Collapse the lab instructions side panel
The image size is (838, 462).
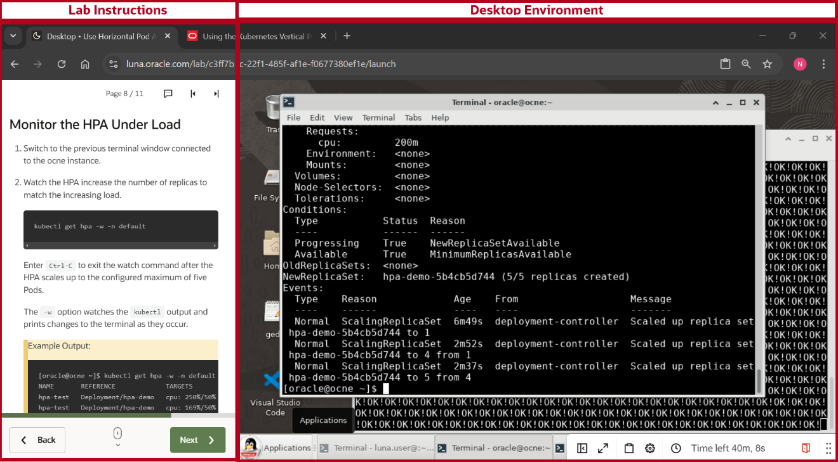(x=582, y=448)
